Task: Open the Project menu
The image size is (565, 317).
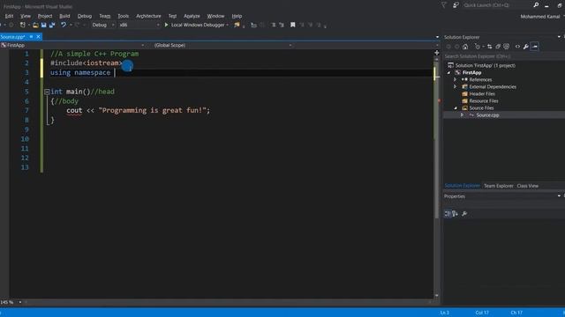Action: 45,16
